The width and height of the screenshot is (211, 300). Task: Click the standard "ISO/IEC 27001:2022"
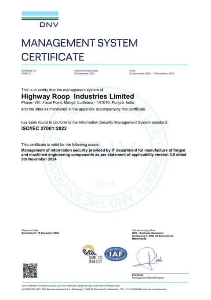pos(44,128)
